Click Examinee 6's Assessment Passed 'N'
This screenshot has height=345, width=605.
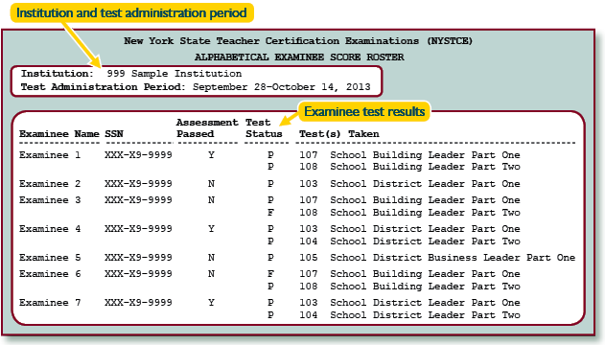point(211,274)
